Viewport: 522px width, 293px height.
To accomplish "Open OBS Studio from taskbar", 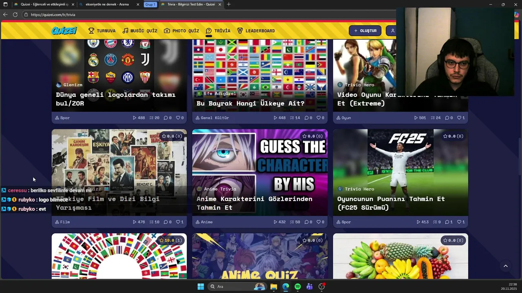I will [322, 286].
